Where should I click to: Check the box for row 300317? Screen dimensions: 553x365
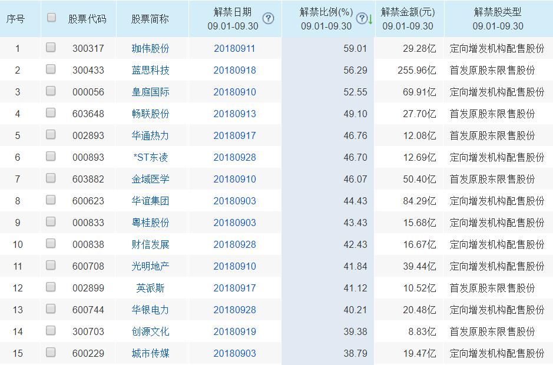51,47
